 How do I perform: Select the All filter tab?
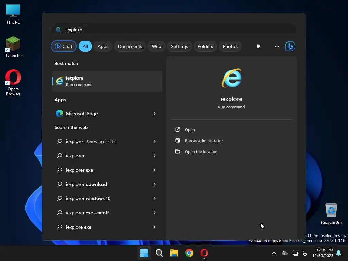click(85, 46)
